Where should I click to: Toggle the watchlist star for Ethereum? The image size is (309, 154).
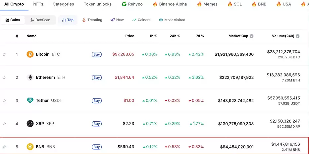point(4,77)
